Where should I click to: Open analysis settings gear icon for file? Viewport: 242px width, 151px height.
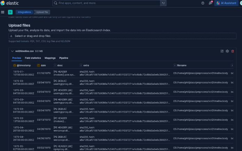click(227, 51)
